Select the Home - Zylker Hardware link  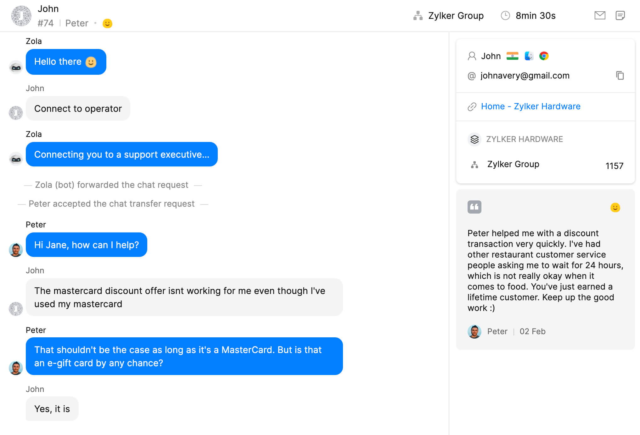click(531, 106)
